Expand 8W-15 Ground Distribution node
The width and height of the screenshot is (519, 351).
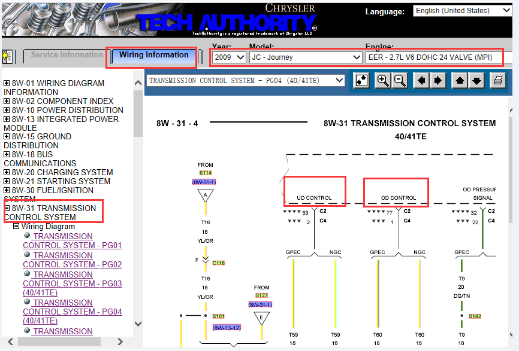coord(7,136)
